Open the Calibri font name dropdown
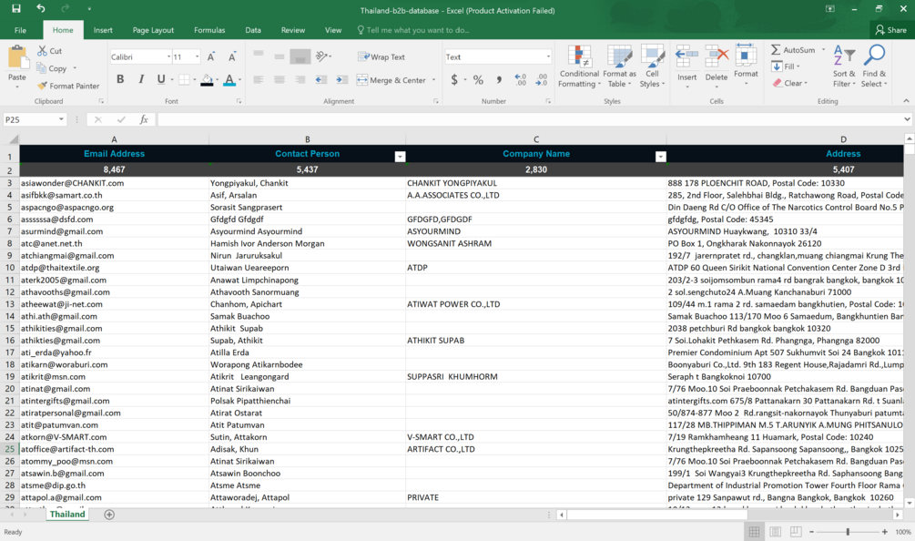This screenshot has width=915, height=541. point(168,56)
